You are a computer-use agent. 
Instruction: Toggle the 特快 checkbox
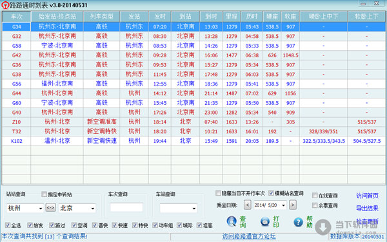(x=135, y=225)
